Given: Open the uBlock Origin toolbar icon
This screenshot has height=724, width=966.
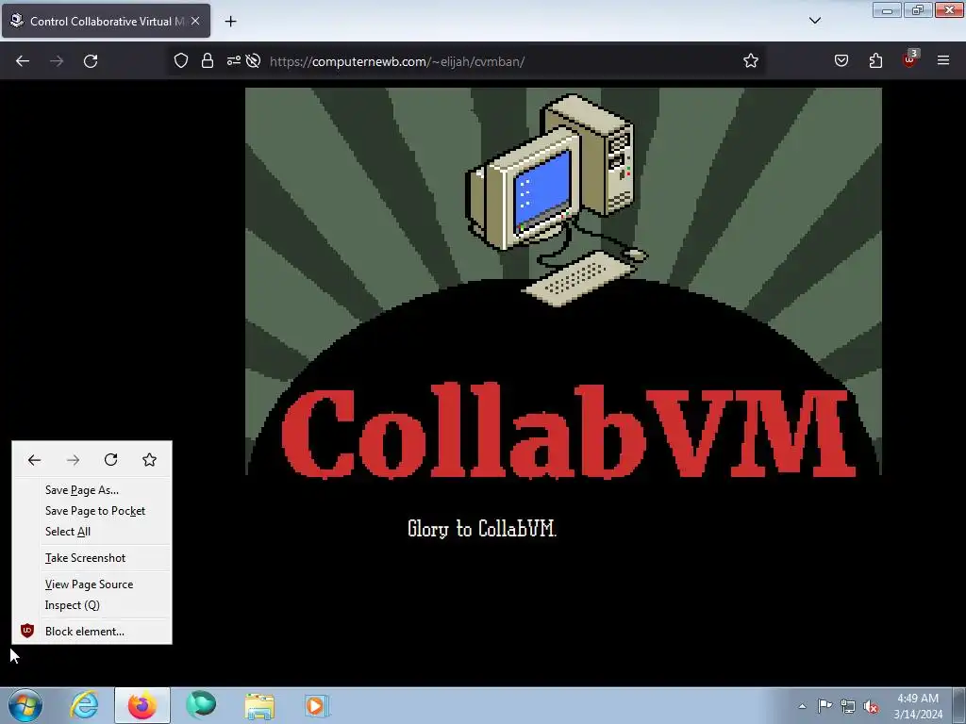Looking at the screenshot, I should [910, 59].
